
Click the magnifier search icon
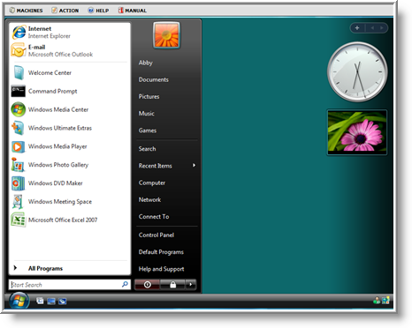tap(125, 284)
